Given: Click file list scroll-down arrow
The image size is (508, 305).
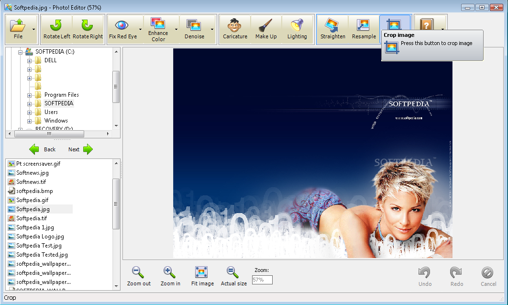Looking at the screenshot, I should 116,286.
